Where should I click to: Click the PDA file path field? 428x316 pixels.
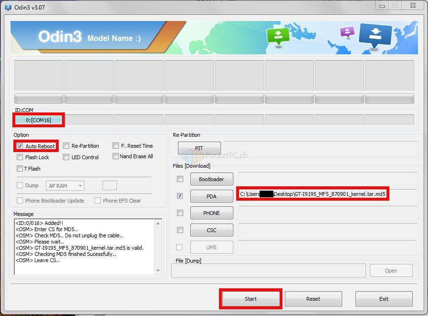click(x=327, y=196)
